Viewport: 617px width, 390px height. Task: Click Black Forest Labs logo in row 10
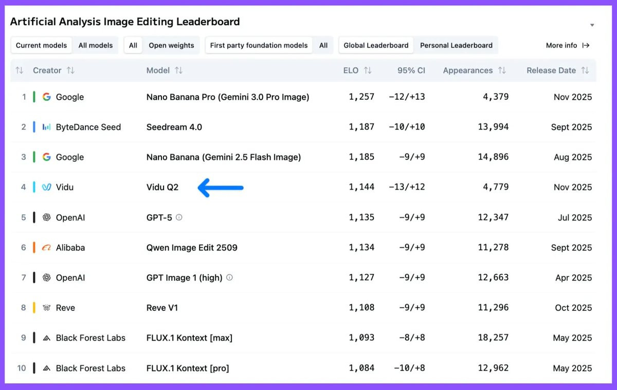47,368
